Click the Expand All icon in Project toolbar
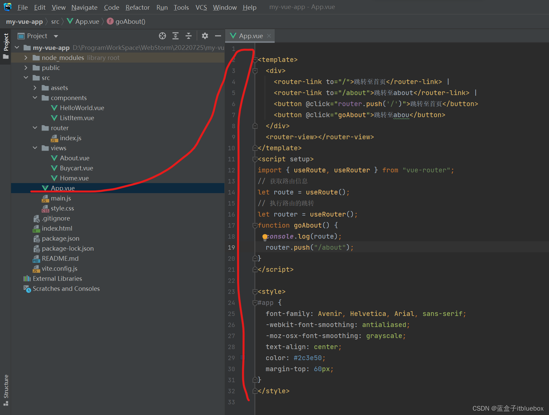Viewport: 549px width, 415px height. pos(176,36)
